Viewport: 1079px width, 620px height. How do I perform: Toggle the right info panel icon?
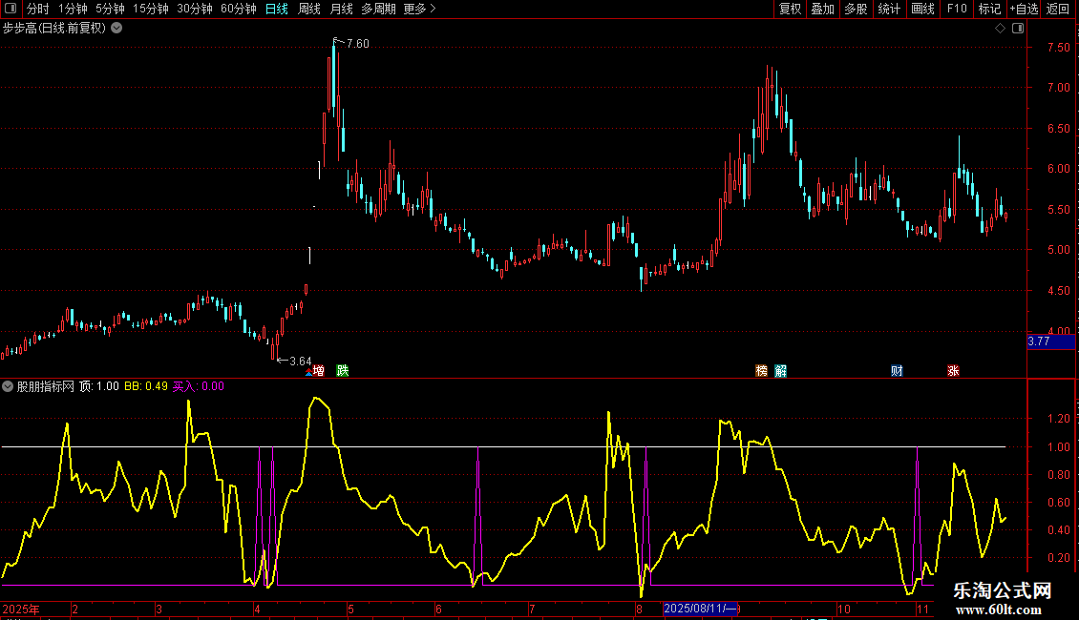tap(1018, 29)
